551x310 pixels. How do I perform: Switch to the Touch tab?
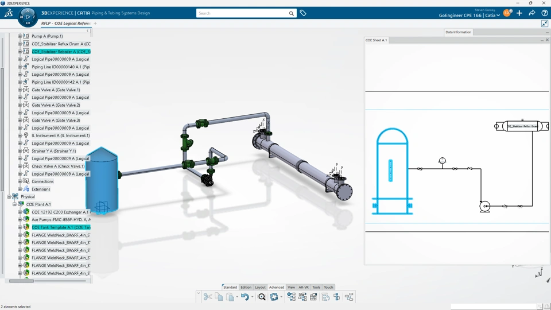coord(328,287)
